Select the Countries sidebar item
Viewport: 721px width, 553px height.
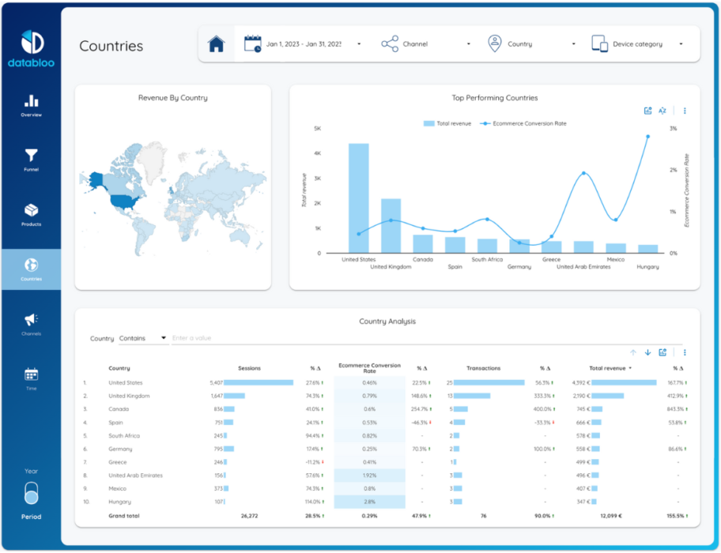(31, 269)
